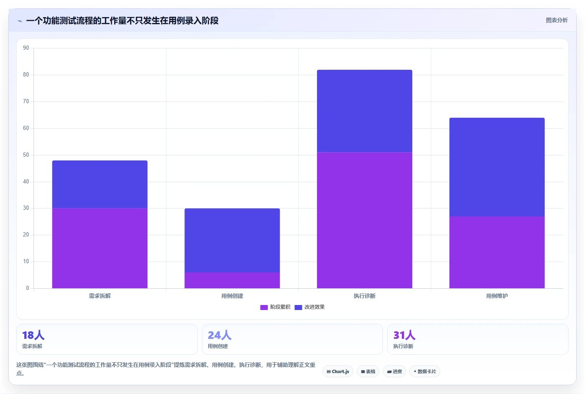Click the blue segment of the 需求拆解 bar

point(100,184)
